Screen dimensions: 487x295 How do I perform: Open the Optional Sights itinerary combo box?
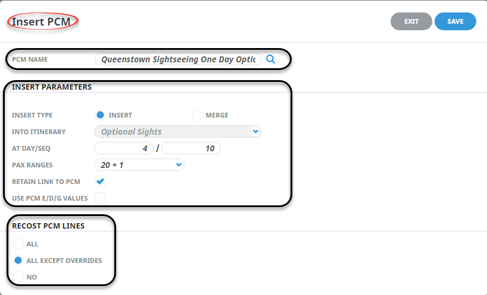coord(177,132)
